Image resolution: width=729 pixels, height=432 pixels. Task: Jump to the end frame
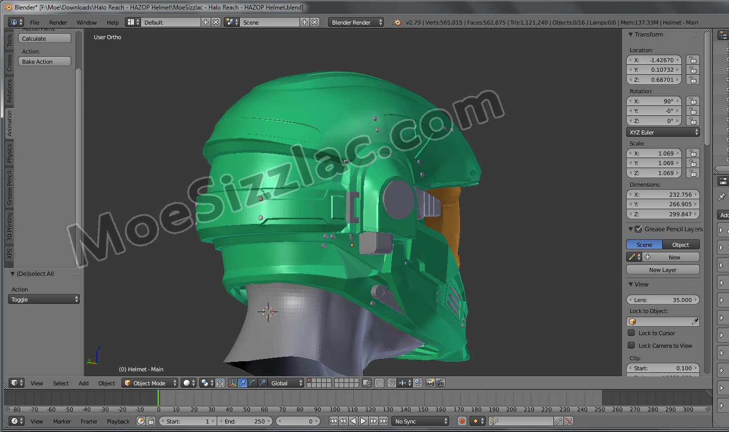coord(383,421)
